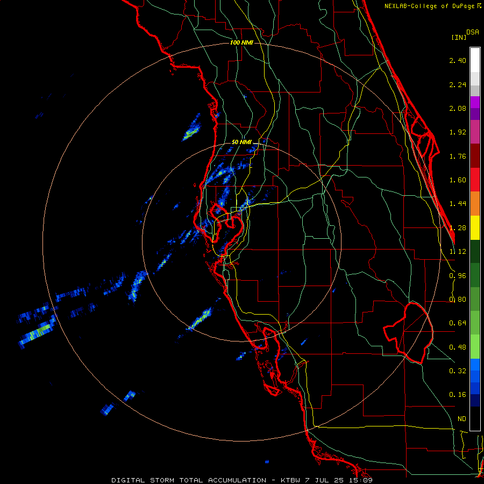484x484 pixels.
Task: Click the black ND legend color block
Action: [475, 418]
